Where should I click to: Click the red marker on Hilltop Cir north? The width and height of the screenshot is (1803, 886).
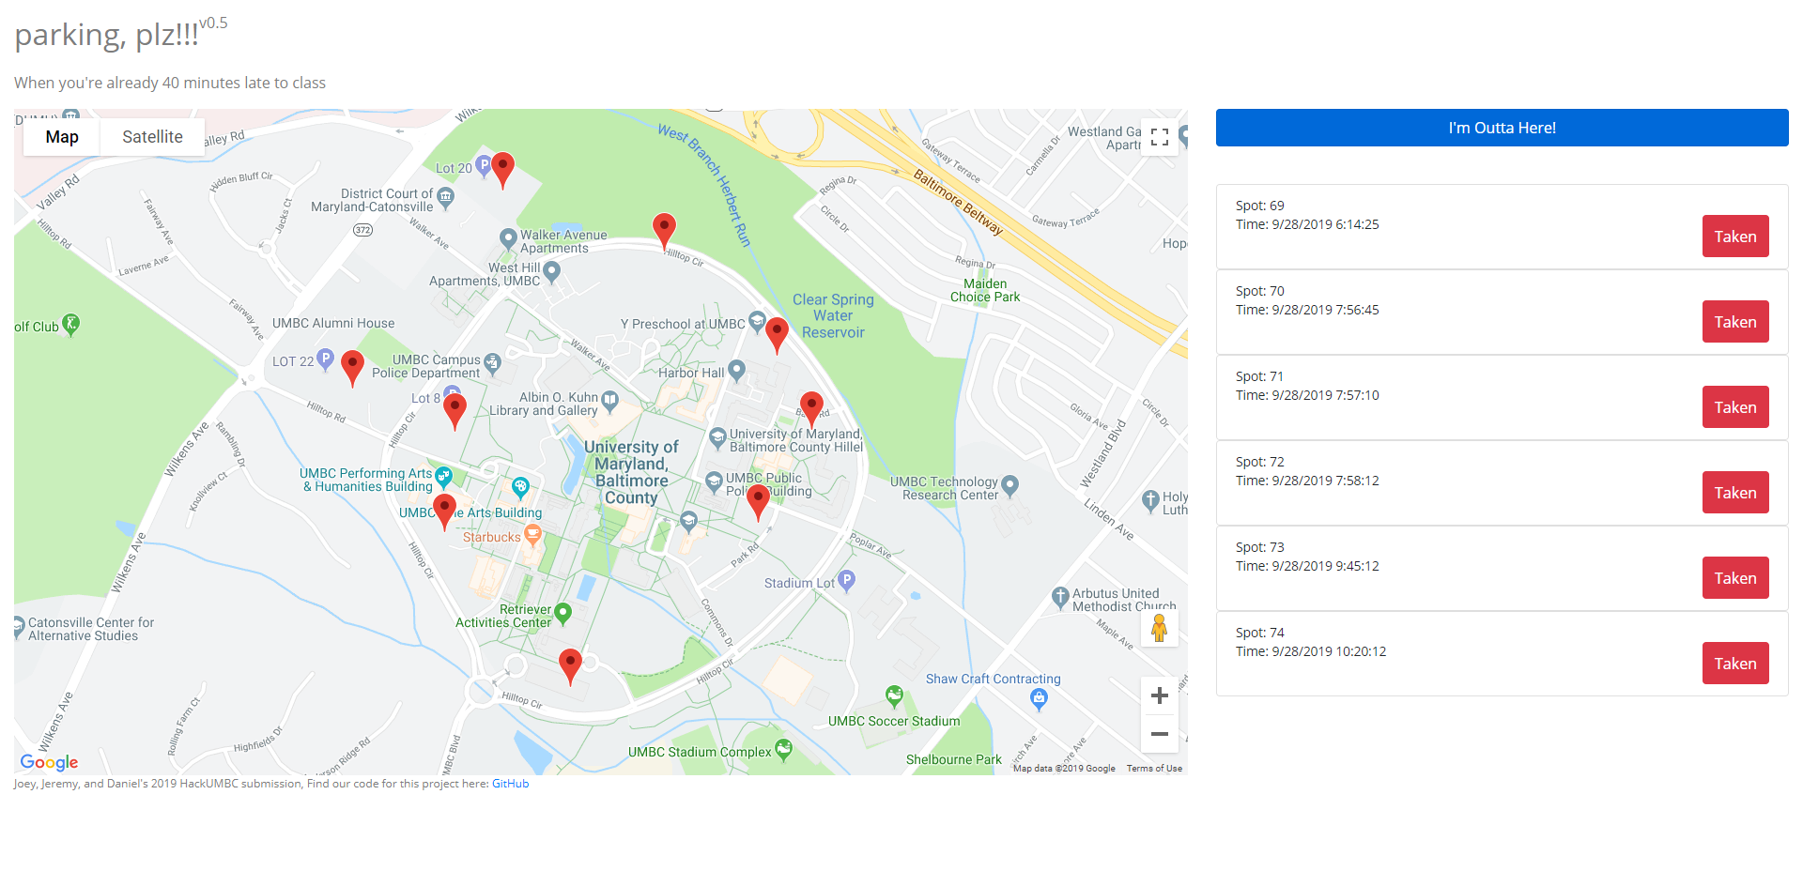click(664, 231)
